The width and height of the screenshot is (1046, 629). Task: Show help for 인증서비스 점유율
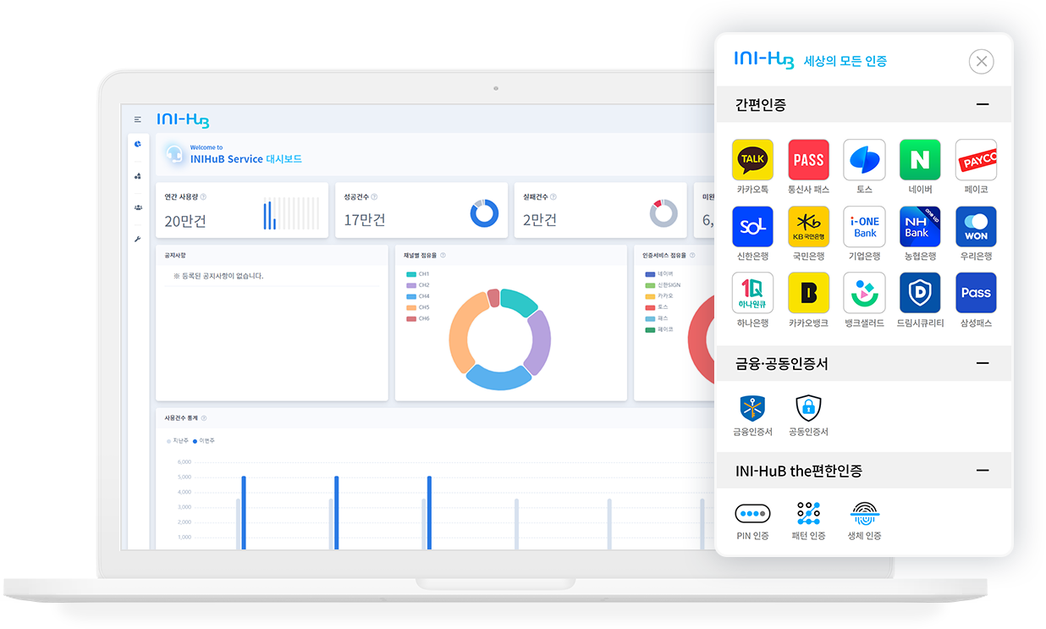[692, 255]
